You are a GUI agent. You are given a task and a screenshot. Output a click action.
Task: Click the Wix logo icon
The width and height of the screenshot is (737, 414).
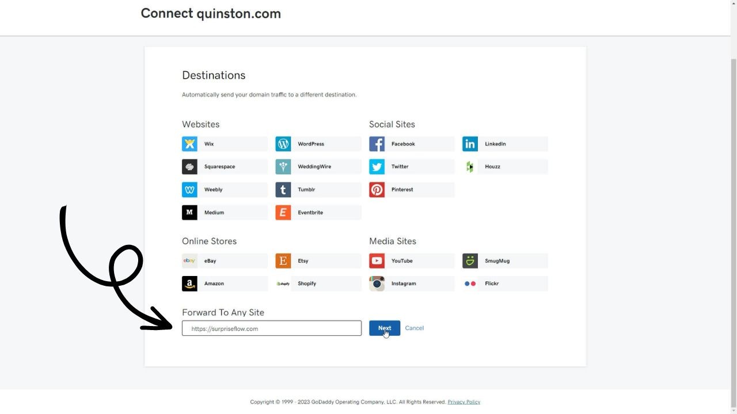pos(189,144)
